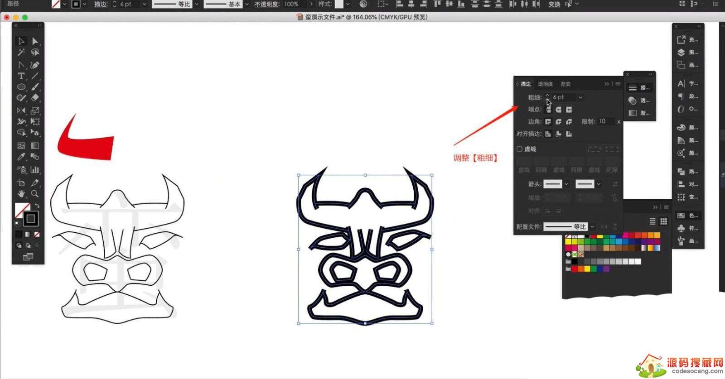Pick the Eyedropper tool

[x=21, y=157]
